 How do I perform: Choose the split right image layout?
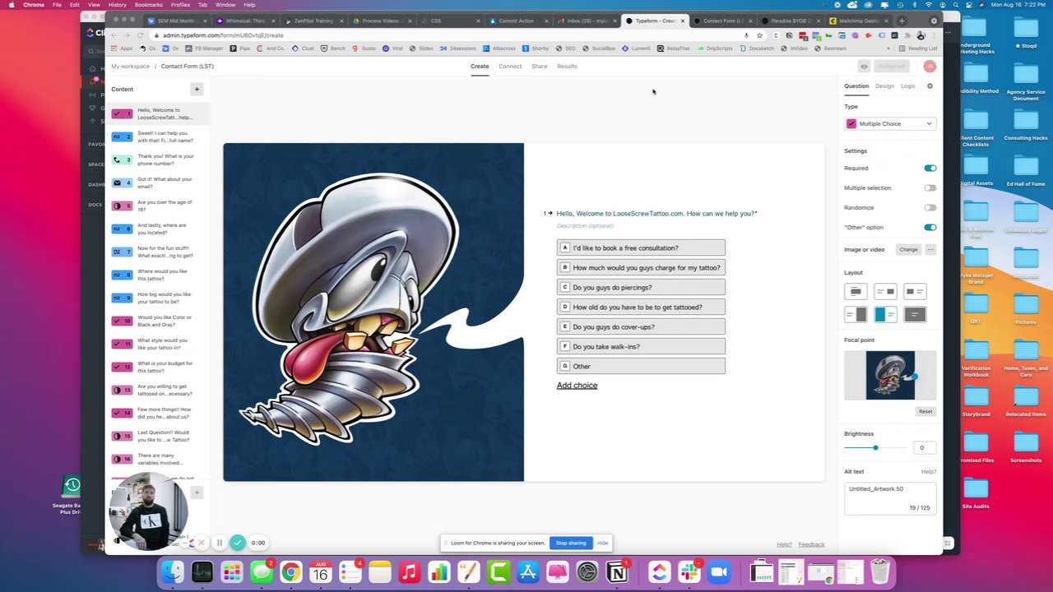tap(856, 314)
